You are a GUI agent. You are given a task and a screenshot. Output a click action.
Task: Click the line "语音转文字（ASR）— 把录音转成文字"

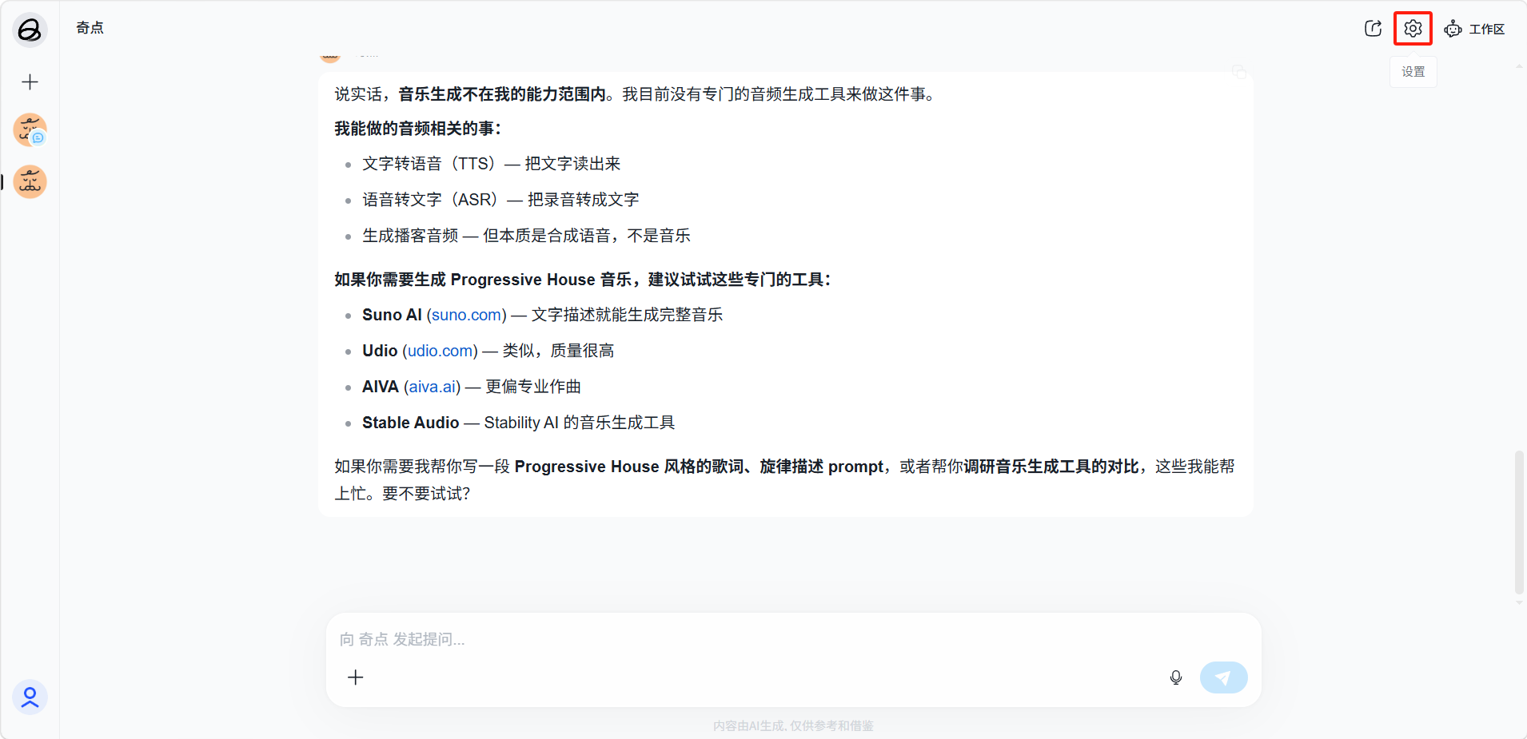[500, 200]
